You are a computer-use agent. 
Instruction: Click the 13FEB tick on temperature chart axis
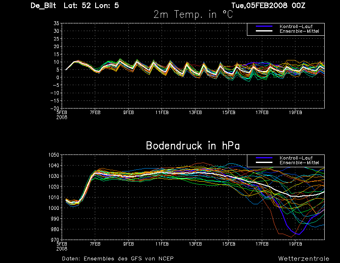[195, 112]
